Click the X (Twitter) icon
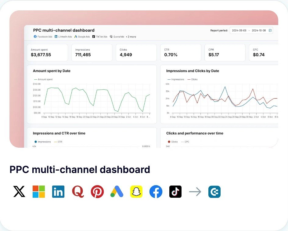The width and height of the screenshot is (288, 231). click(19, 192)
